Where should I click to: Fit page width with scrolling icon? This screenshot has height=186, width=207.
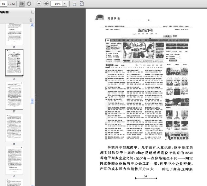75,3
